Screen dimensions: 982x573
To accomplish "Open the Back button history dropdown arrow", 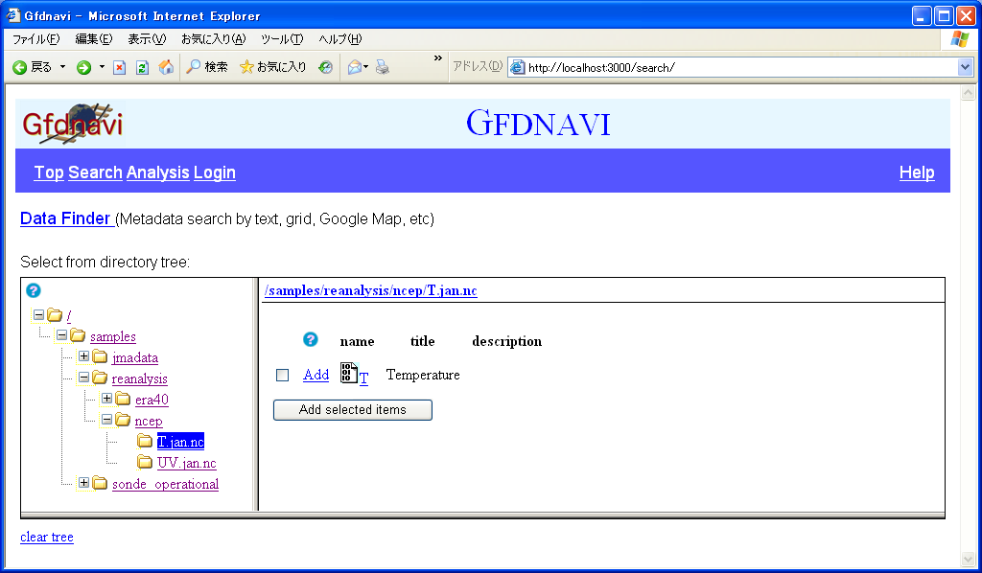I will [62, 67].
